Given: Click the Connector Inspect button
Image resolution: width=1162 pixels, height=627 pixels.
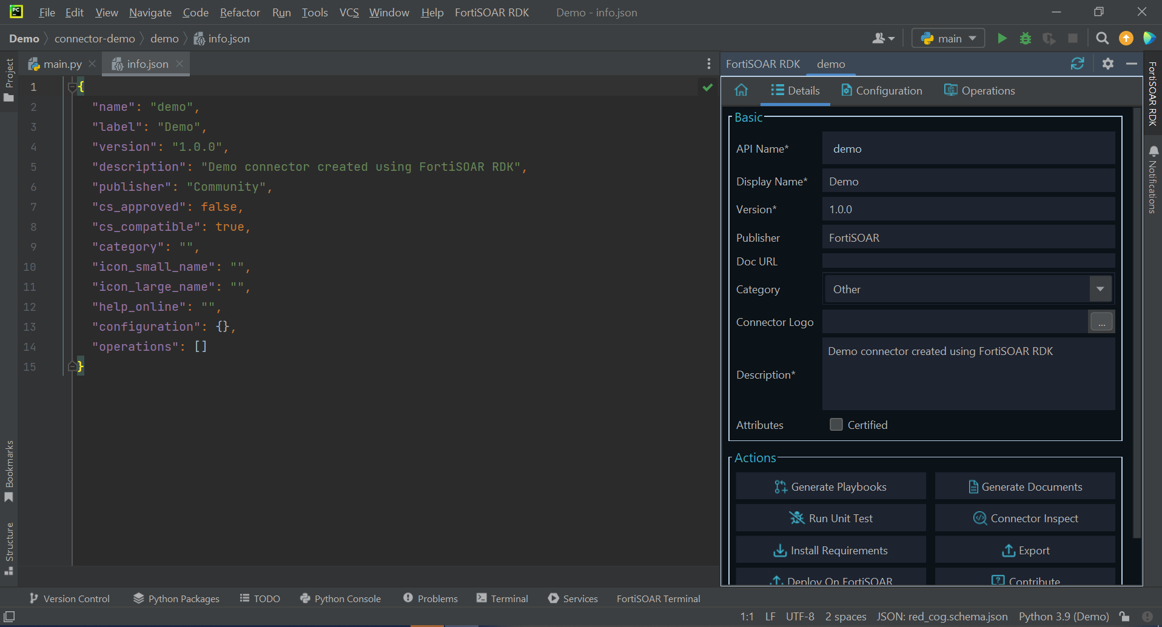Looking at the screenshot, I should click(1025, 518).
